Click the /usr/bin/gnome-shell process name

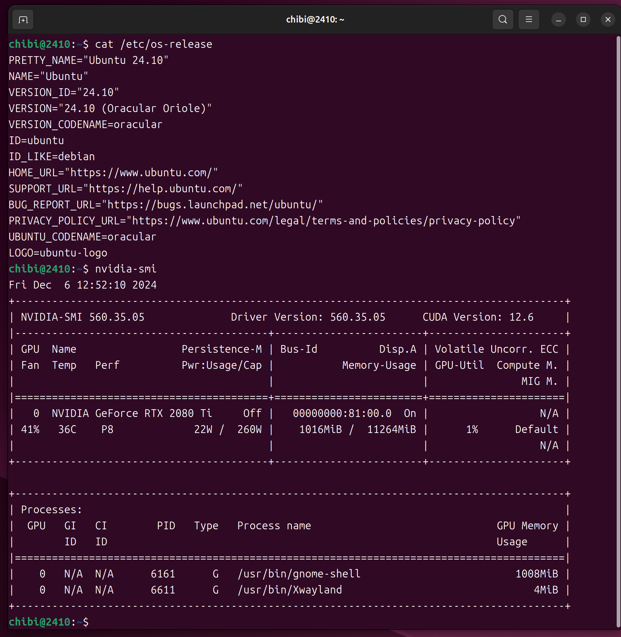(299, 574)
